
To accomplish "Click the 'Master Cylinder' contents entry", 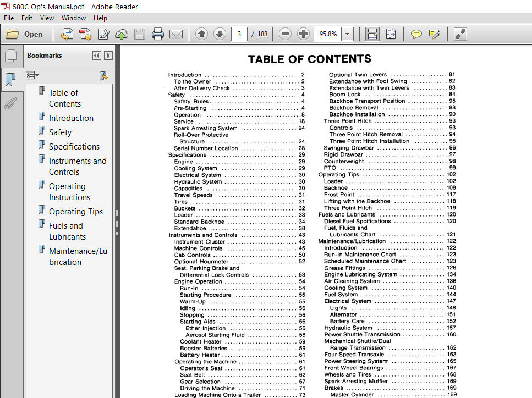I will 393,395.
